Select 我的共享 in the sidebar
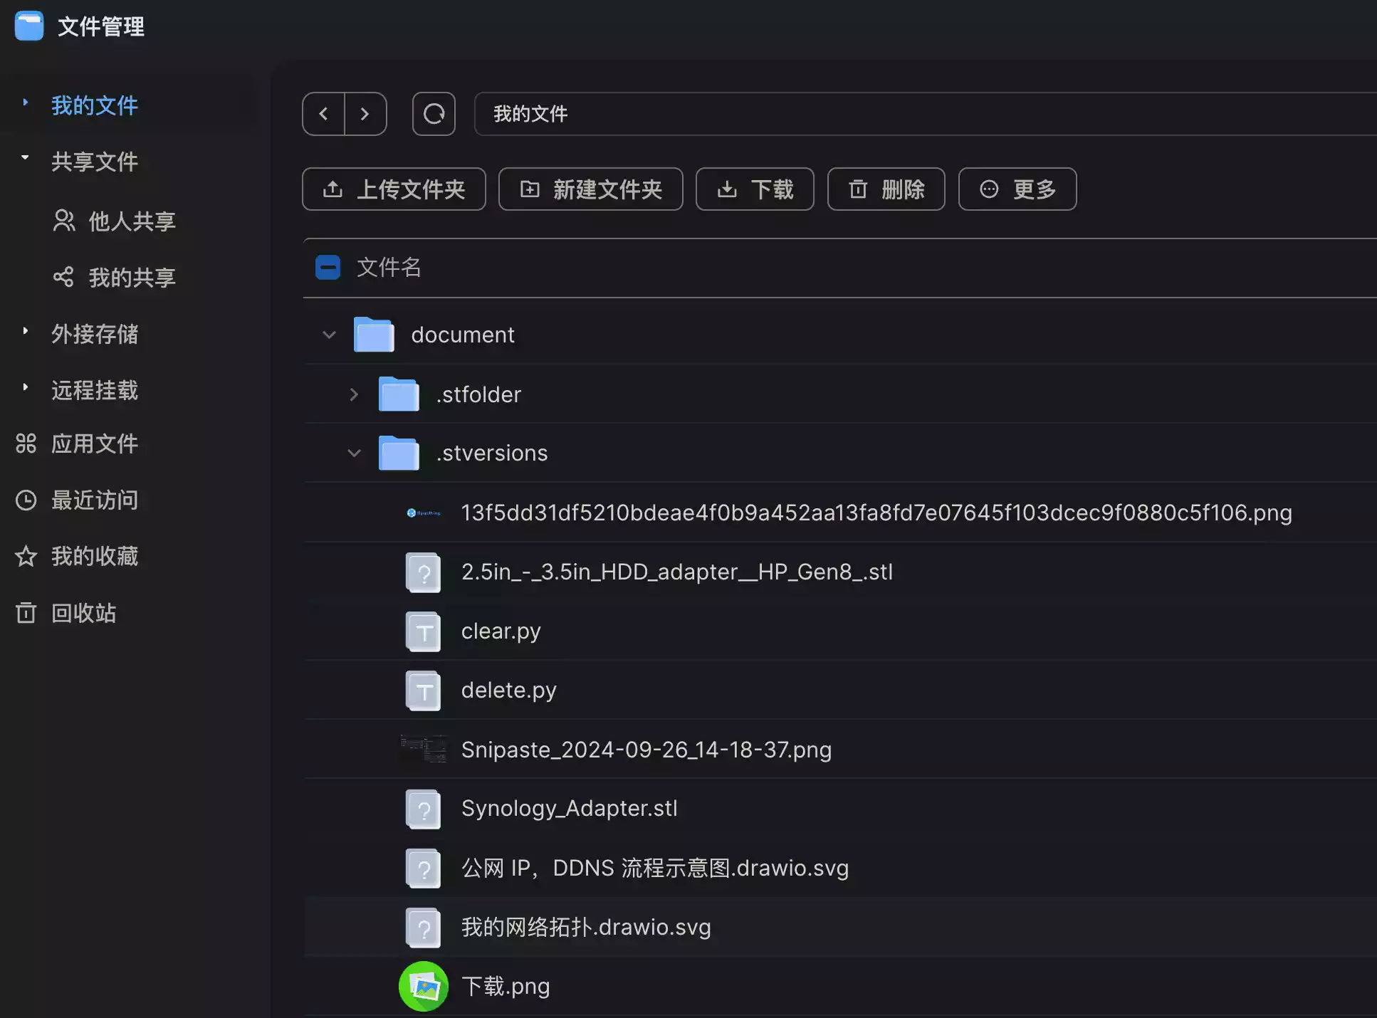This screenshot has width=1377, height=1018. coord(131,277)
